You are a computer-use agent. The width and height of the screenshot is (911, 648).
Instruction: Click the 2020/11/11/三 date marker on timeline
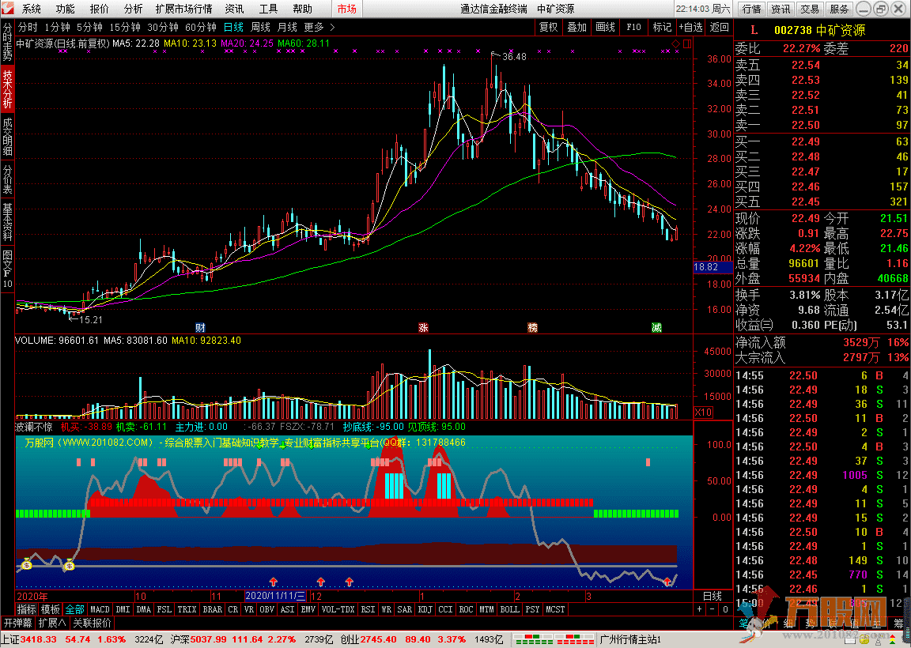tap(275, 597)
